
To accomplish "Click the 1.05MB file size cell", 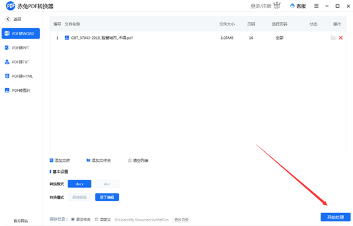I will point(227,38).
